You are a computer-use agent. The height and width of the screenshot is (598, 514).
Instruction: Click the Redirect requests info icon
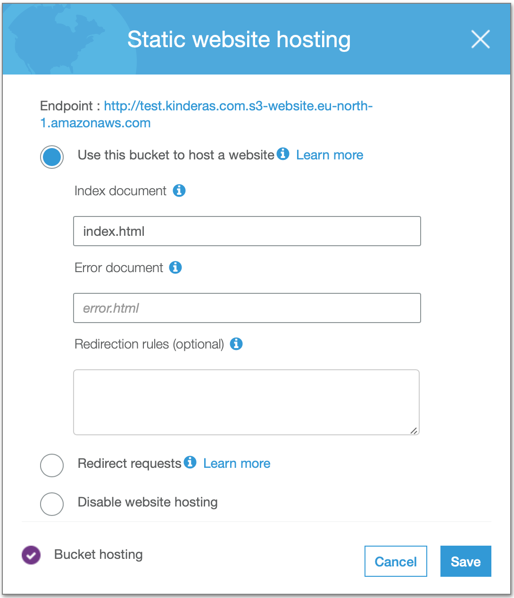tap(190, 463)
